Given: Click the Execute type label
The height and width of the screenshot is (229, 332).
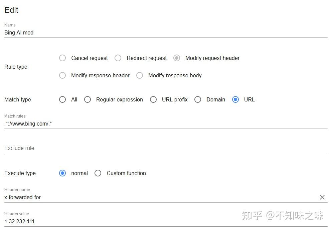Looking at the screenshot, I should [x=20, y=173].
